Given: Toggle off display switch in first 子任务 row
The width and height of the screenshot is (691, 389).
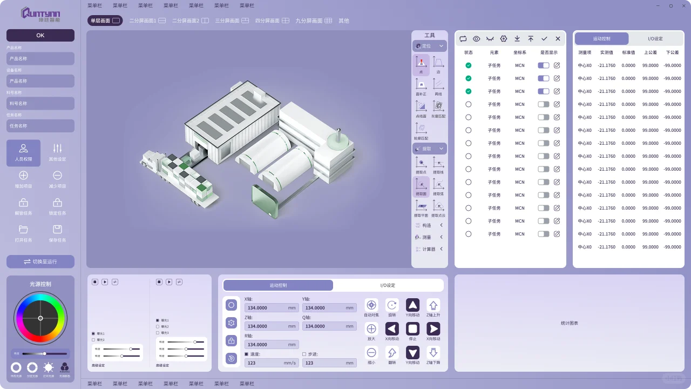Looking at the screenshot, I should (x=544, y=65).
